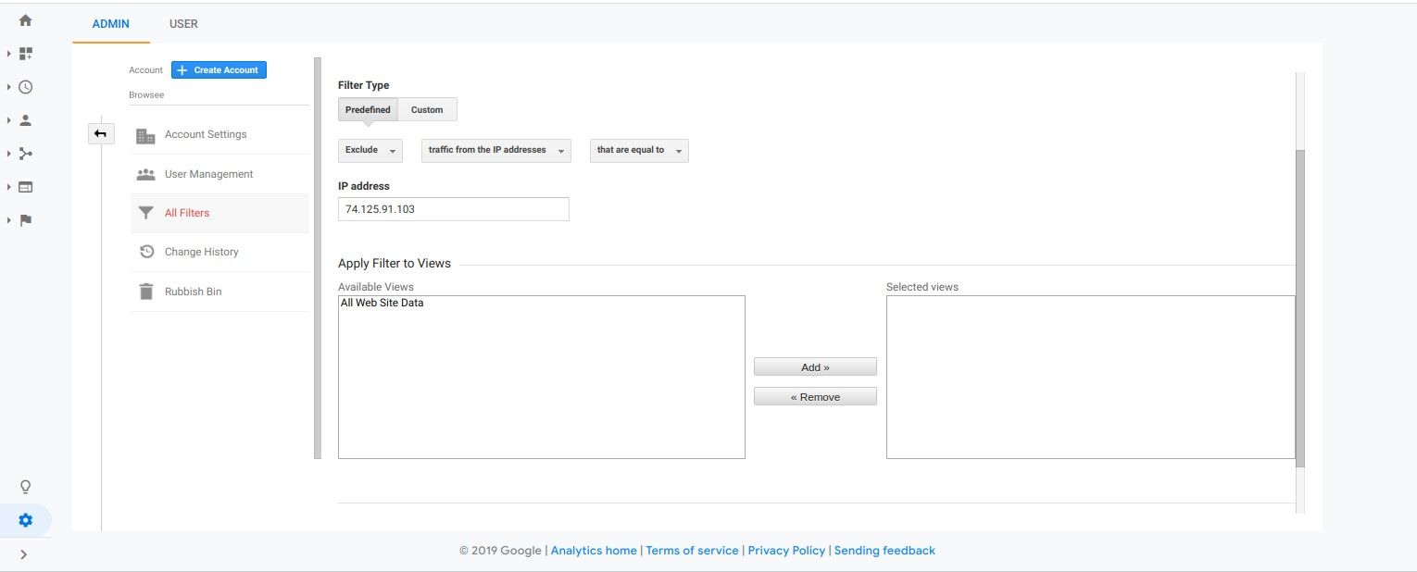Click the Rubbish Bin trash icon
This screenshot has width=1417, height=572.
coord(145,292)
